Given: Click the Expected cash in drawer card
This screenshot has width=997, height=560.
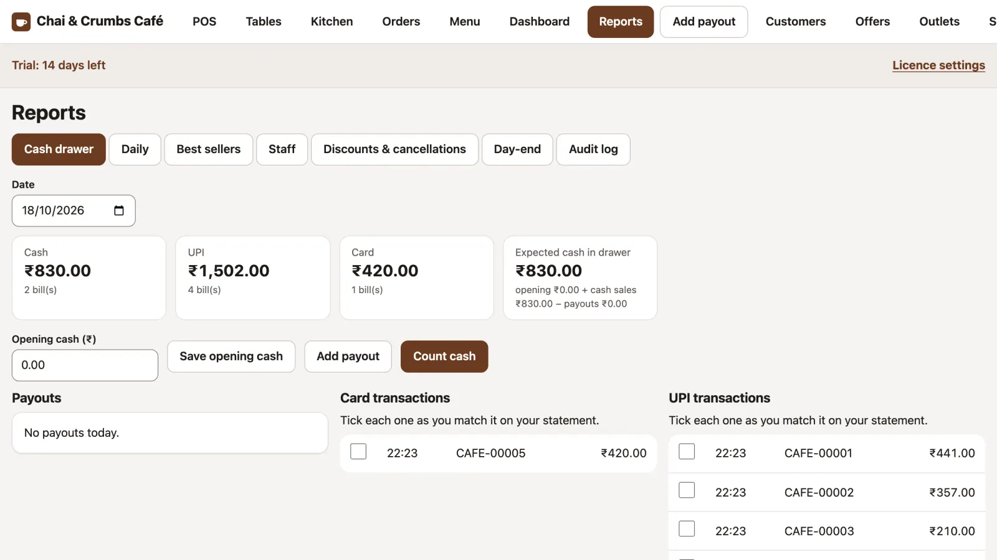Looking at the screenshot, I should (x=580, y=278).
